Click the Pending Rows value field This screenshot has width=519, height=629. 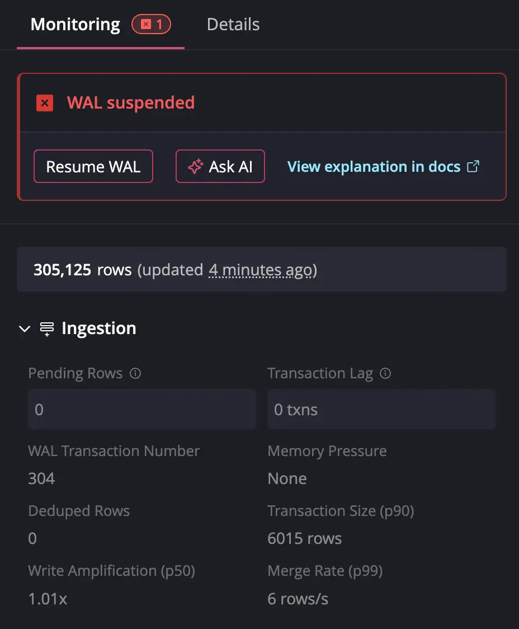(142, 410)
